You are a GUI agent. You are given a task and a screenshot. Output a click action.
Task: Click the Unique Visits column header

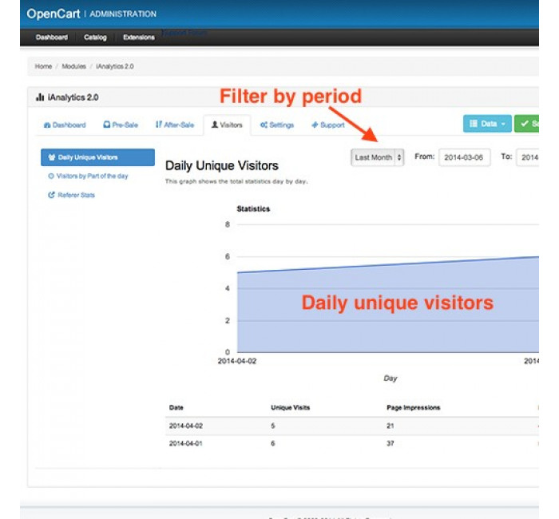[x=290, y=407]
